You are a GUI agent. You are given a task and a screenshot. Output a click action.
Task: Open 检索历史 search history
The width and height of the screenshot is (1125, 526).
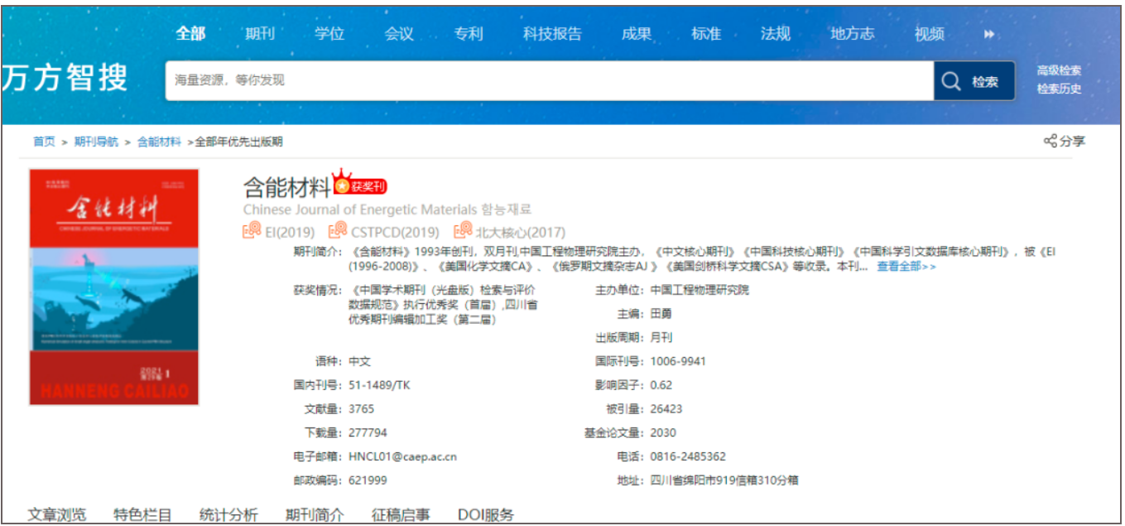(x=1059, y=89)
